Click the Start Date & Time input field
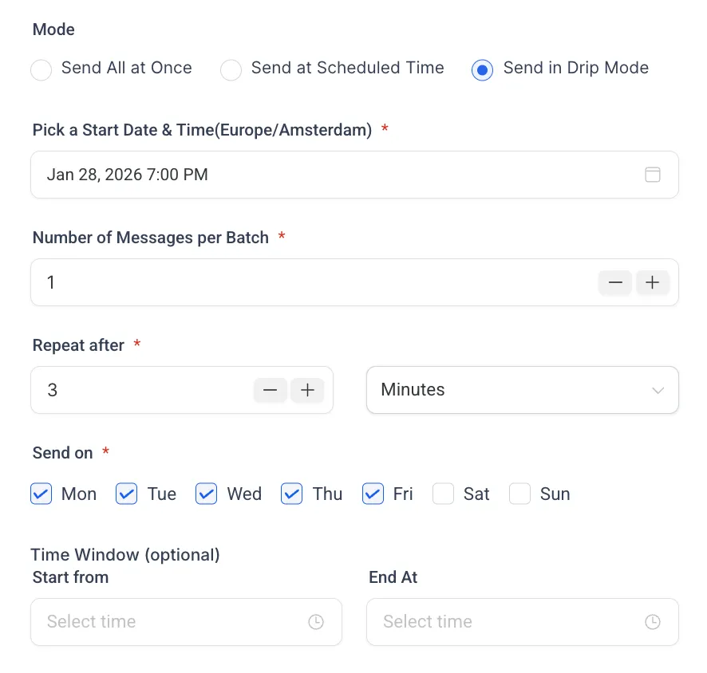The image size is (707, 673). pyautogui.click(x=354, y=175)
